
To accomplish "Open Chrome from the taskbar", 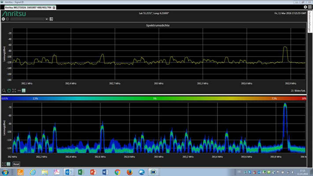I will pos(118,172).
